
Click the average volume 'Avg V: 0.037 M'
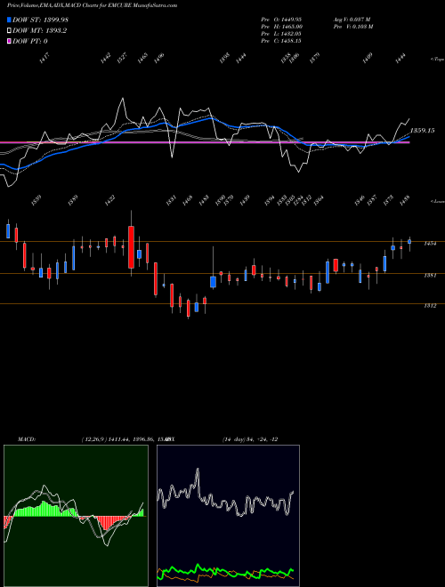click(352, 19)
